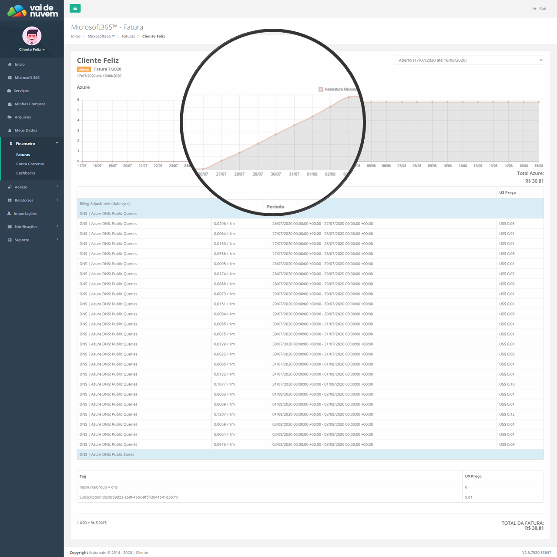Expand Biling Adjustment (date sync) row
The width and height of the screenshot is (557, 557).
point(310,204)
